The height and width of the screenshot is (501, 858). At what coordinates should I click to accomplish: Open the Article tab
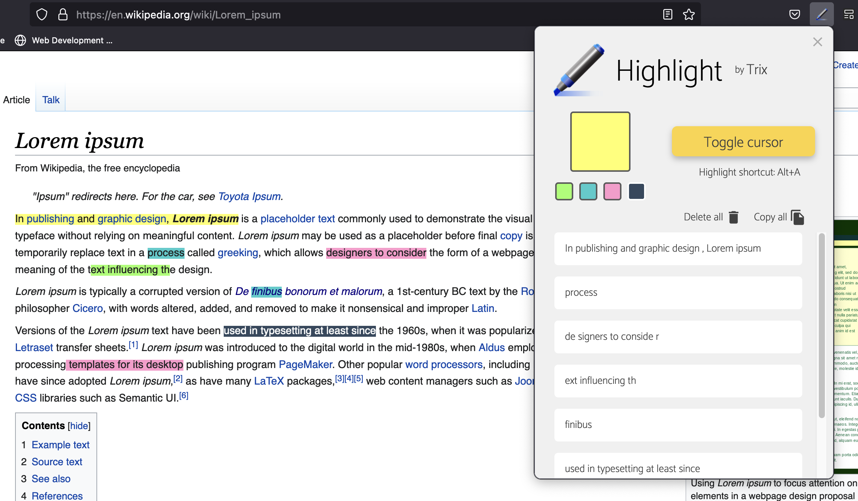coord(17,100)
